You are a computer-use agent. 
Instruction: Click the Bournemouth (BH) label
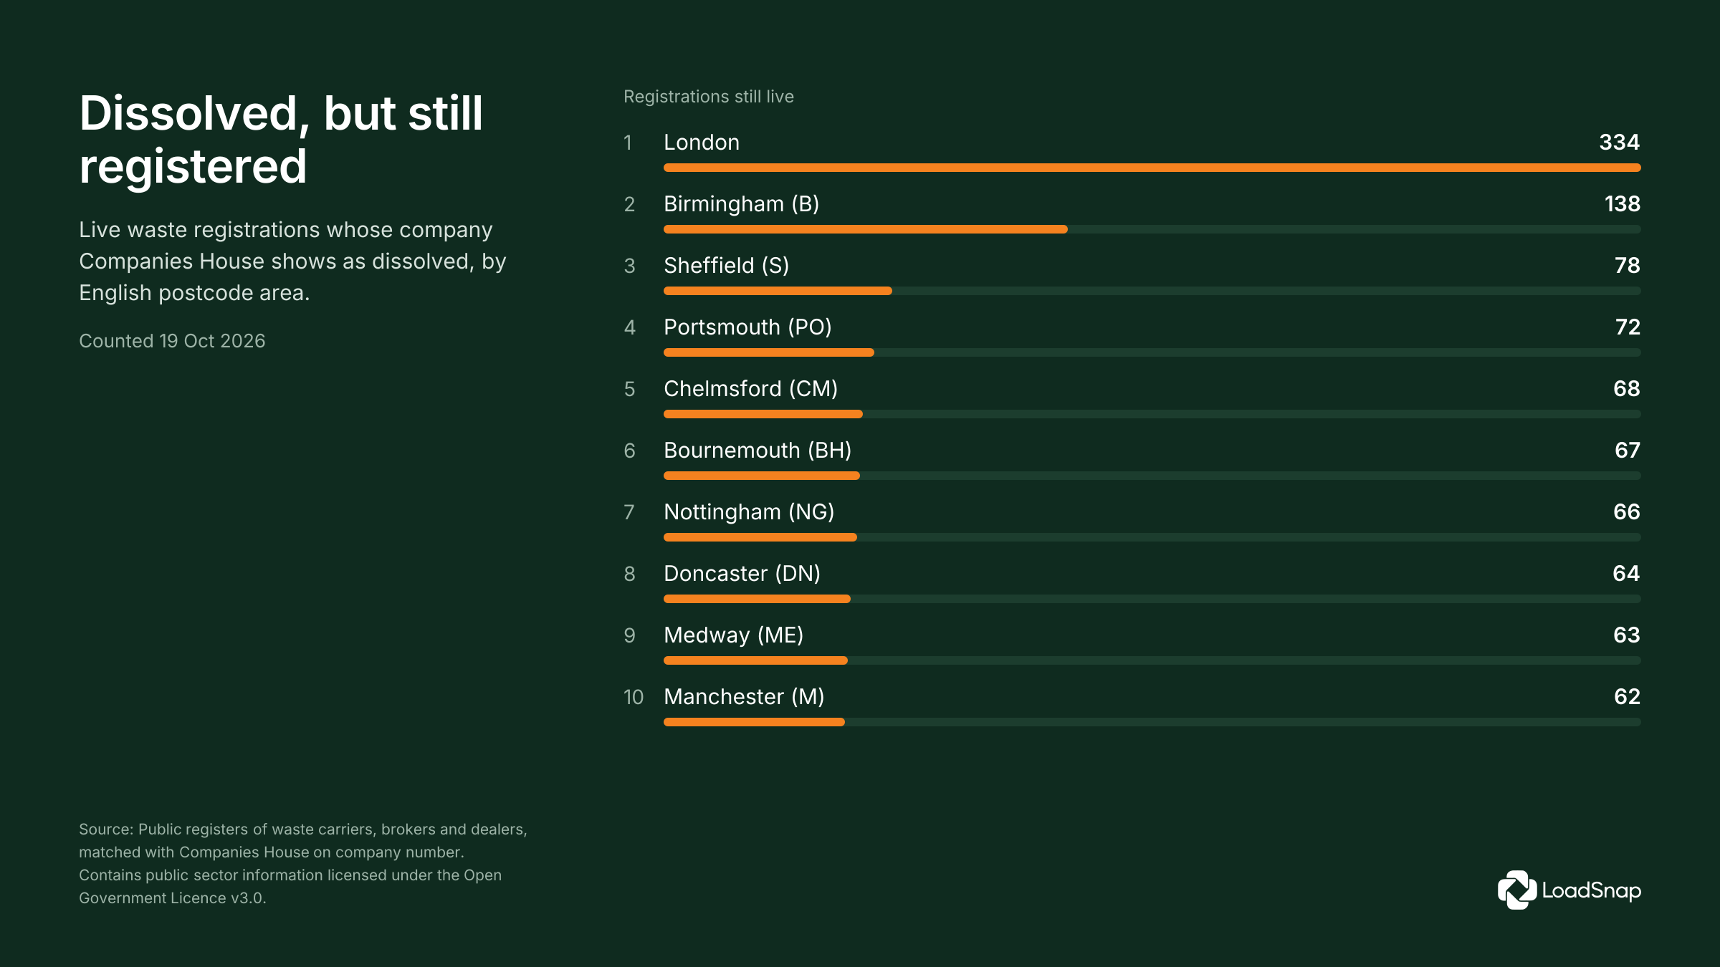758,451
